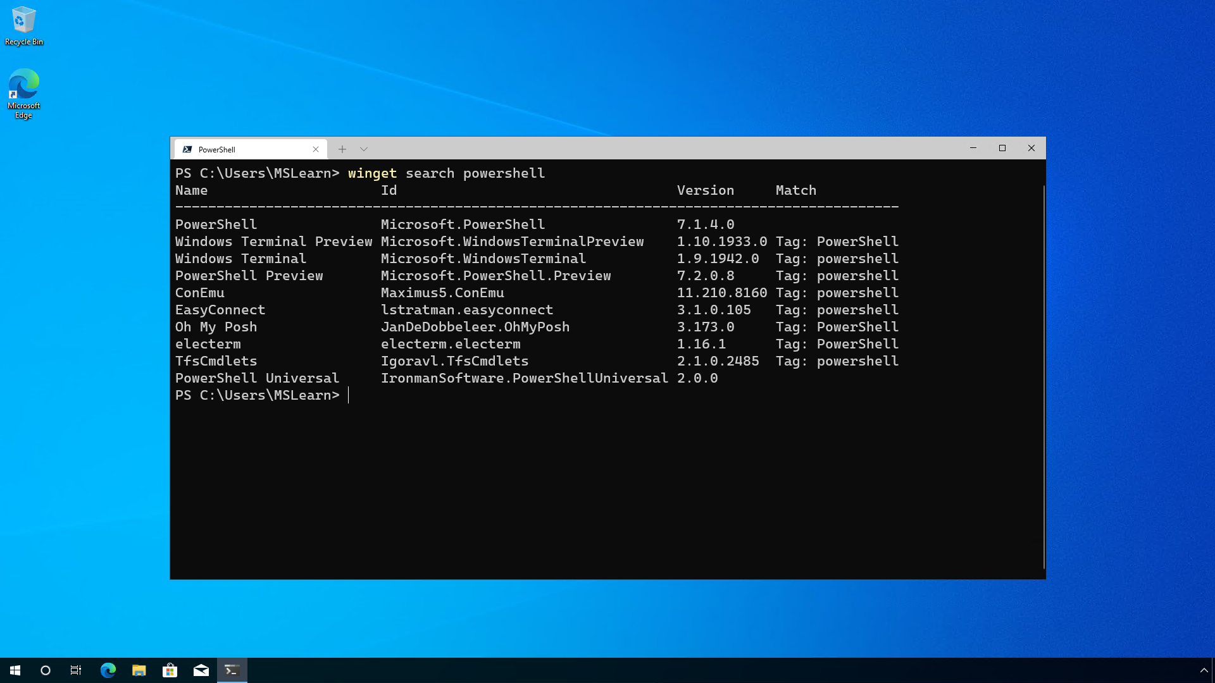Screen dimensions: 1215x683
Task: Select the active Windows Terminal taskbar icon
Action: click(232, 670)
